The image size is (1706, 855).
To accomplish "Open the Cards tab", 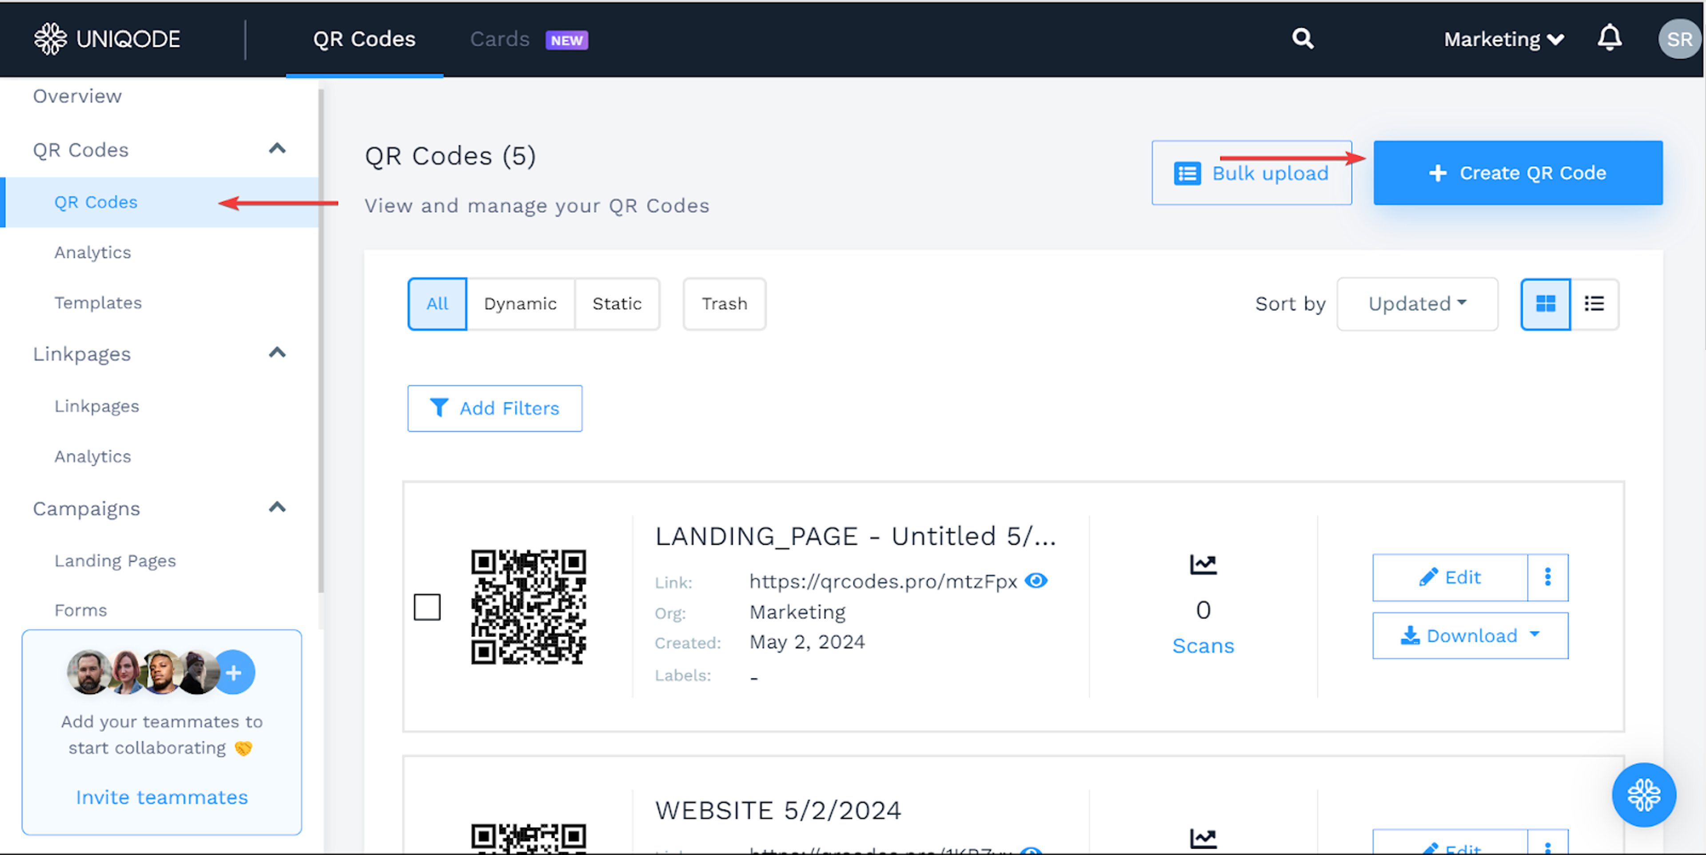I will pyautogui.click(x=500, y=40).
